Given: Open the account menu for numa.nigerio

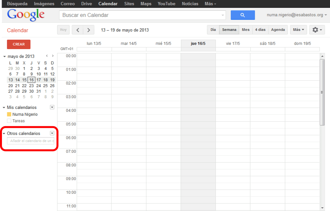Looking at the screenshot, I should [297, 15].
